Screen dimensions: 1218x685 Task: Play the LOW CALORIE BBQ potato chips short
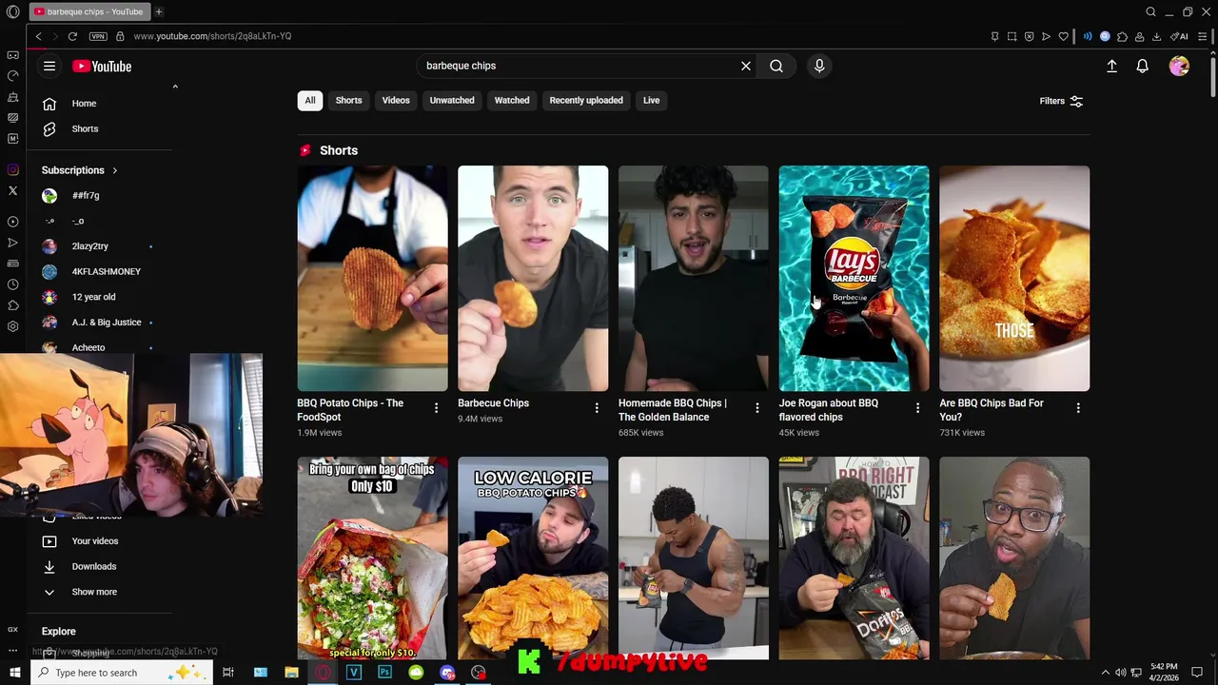click(533, 558)
